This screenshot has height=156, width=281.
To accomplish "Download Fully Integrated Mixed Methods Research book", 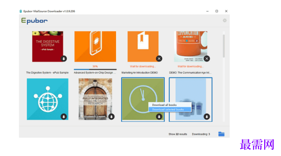I will 111,116.
